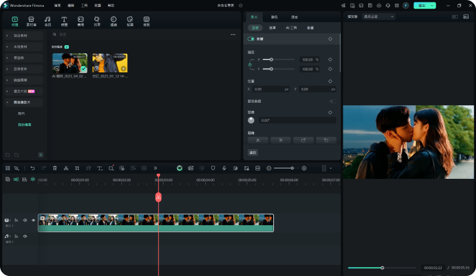This screenshot has height=276, width=476.
Task: Click the Reset button in properties panel
Action: pos(253,152)
